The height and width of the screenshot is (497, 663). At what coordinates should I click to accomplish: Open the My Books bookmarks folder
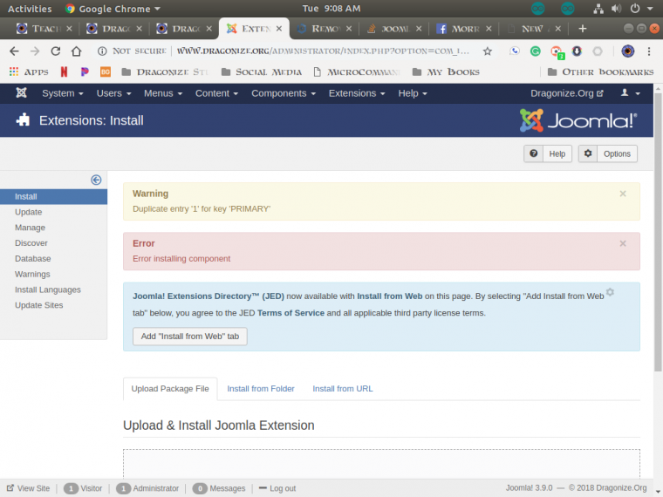(446, 71)
